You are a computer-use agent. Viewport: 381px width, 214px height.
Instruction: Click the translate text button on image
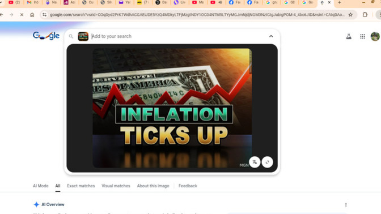[255, 162]
